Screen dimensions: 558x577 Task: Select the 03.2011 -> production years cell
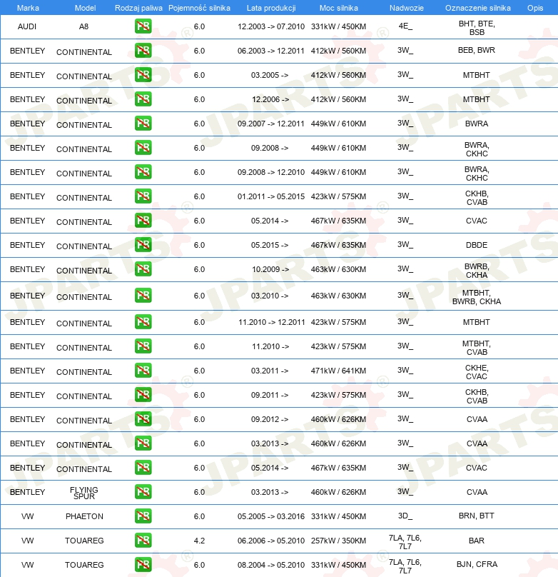coord(270,371)
